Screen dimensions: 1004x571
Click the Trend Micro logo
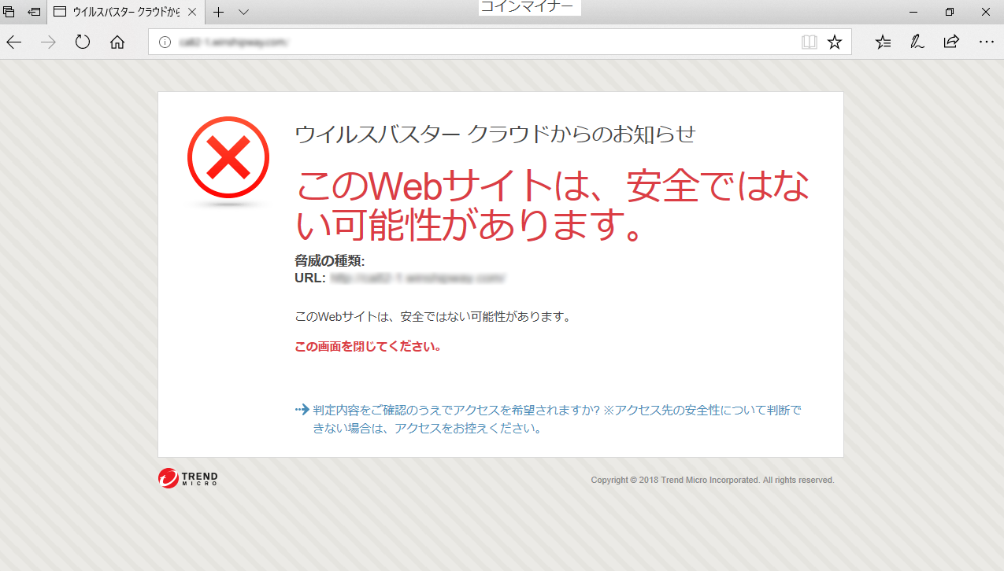(188, 478)
